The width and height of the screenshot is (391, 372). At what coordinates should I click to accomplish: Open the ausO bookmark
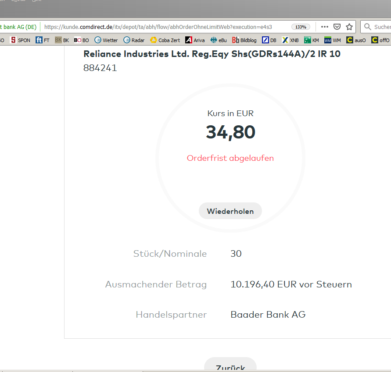(356, 40)
